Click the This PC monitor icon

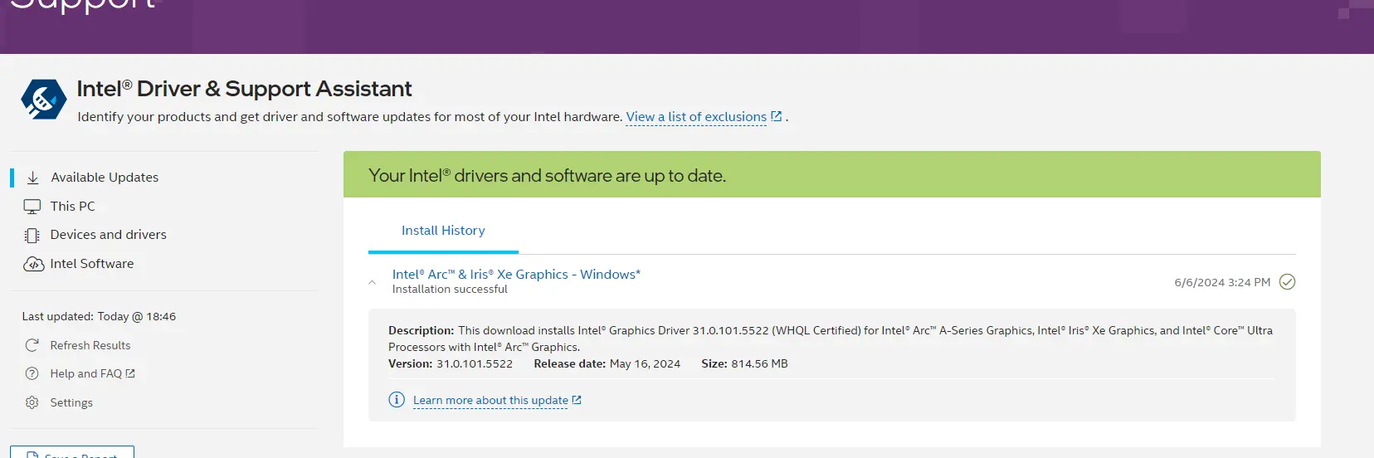click(32, 207)
